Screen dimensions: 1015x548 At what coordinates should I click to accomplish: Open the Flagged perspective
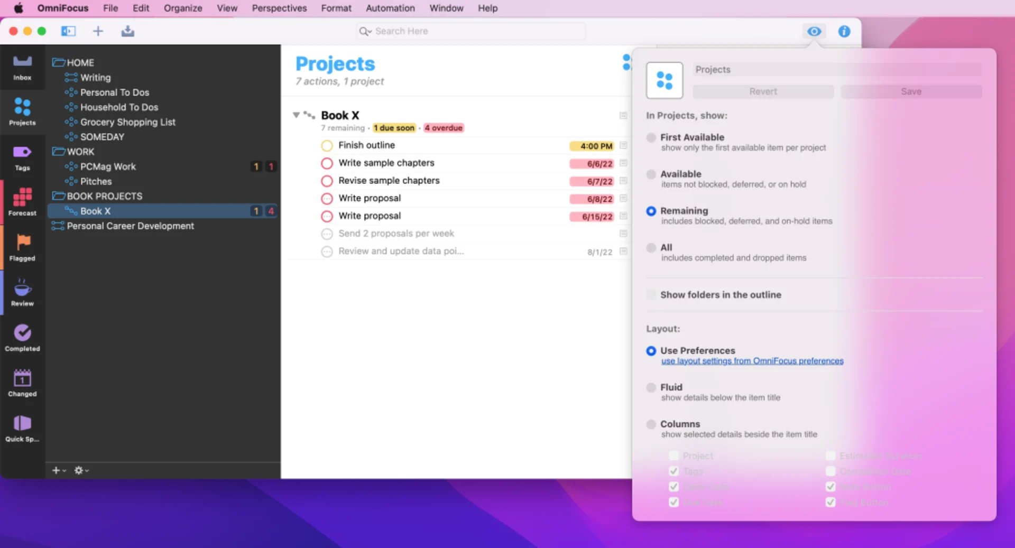tap(22, 247)
